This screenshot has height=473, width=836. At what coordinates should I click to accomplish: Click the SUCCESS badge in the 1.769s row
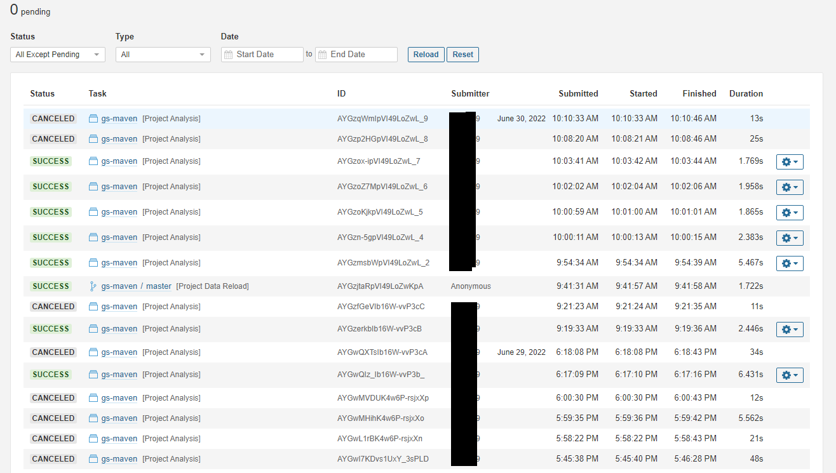(51, 161)
